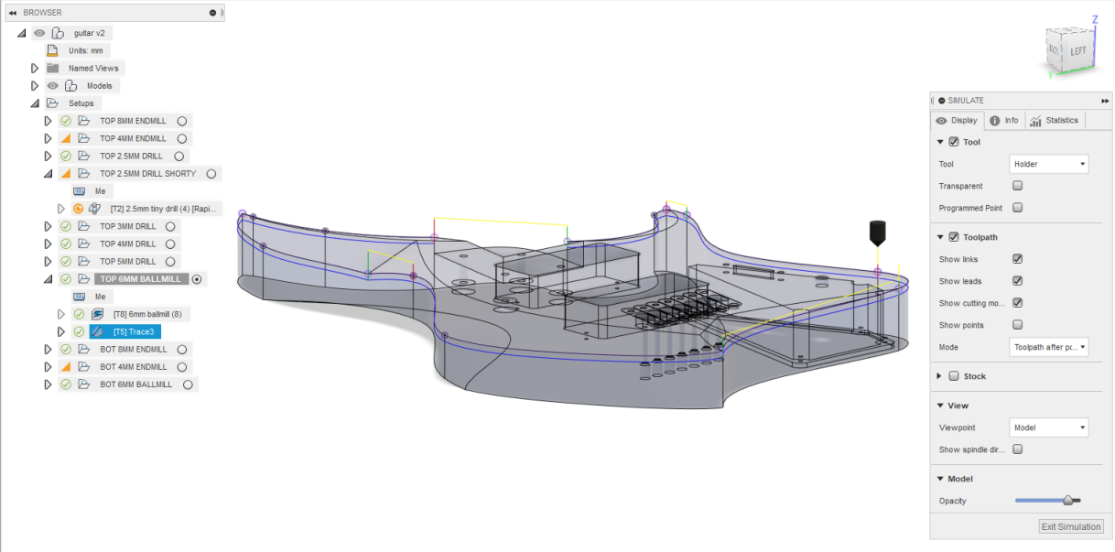
Task: Enable the Transparent tool checkbox
Action: point(1017,186)
